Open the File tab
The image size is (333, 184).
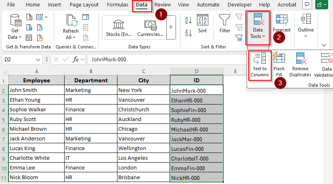pyautogui.click(x=11, y=5)
